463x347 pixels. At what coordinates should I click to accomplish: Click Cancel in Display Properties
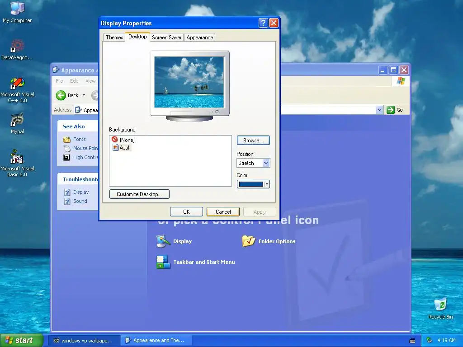[x=223, y=212]
